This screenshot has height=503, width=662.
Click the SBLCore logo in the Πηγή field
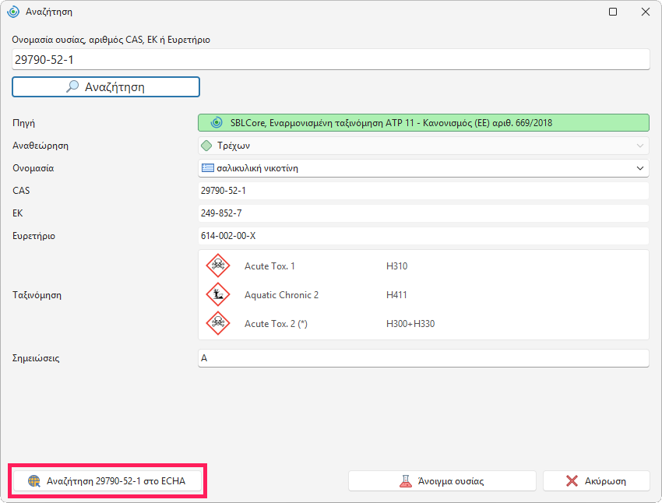point(217,123)
